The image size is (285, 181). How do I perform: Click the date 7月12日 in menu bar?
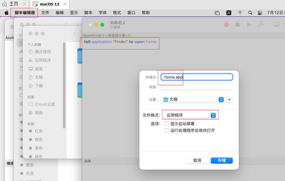275,13
